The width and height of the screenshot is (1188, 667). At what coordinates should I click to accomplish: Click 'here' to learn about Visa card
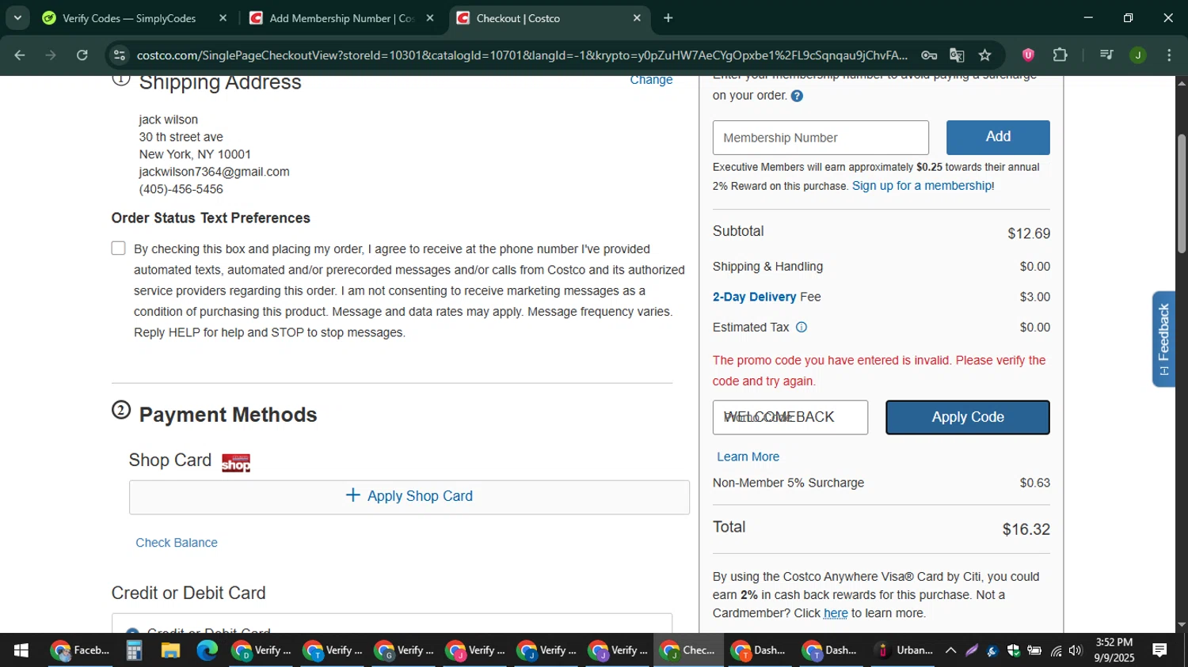pos(836,613)
